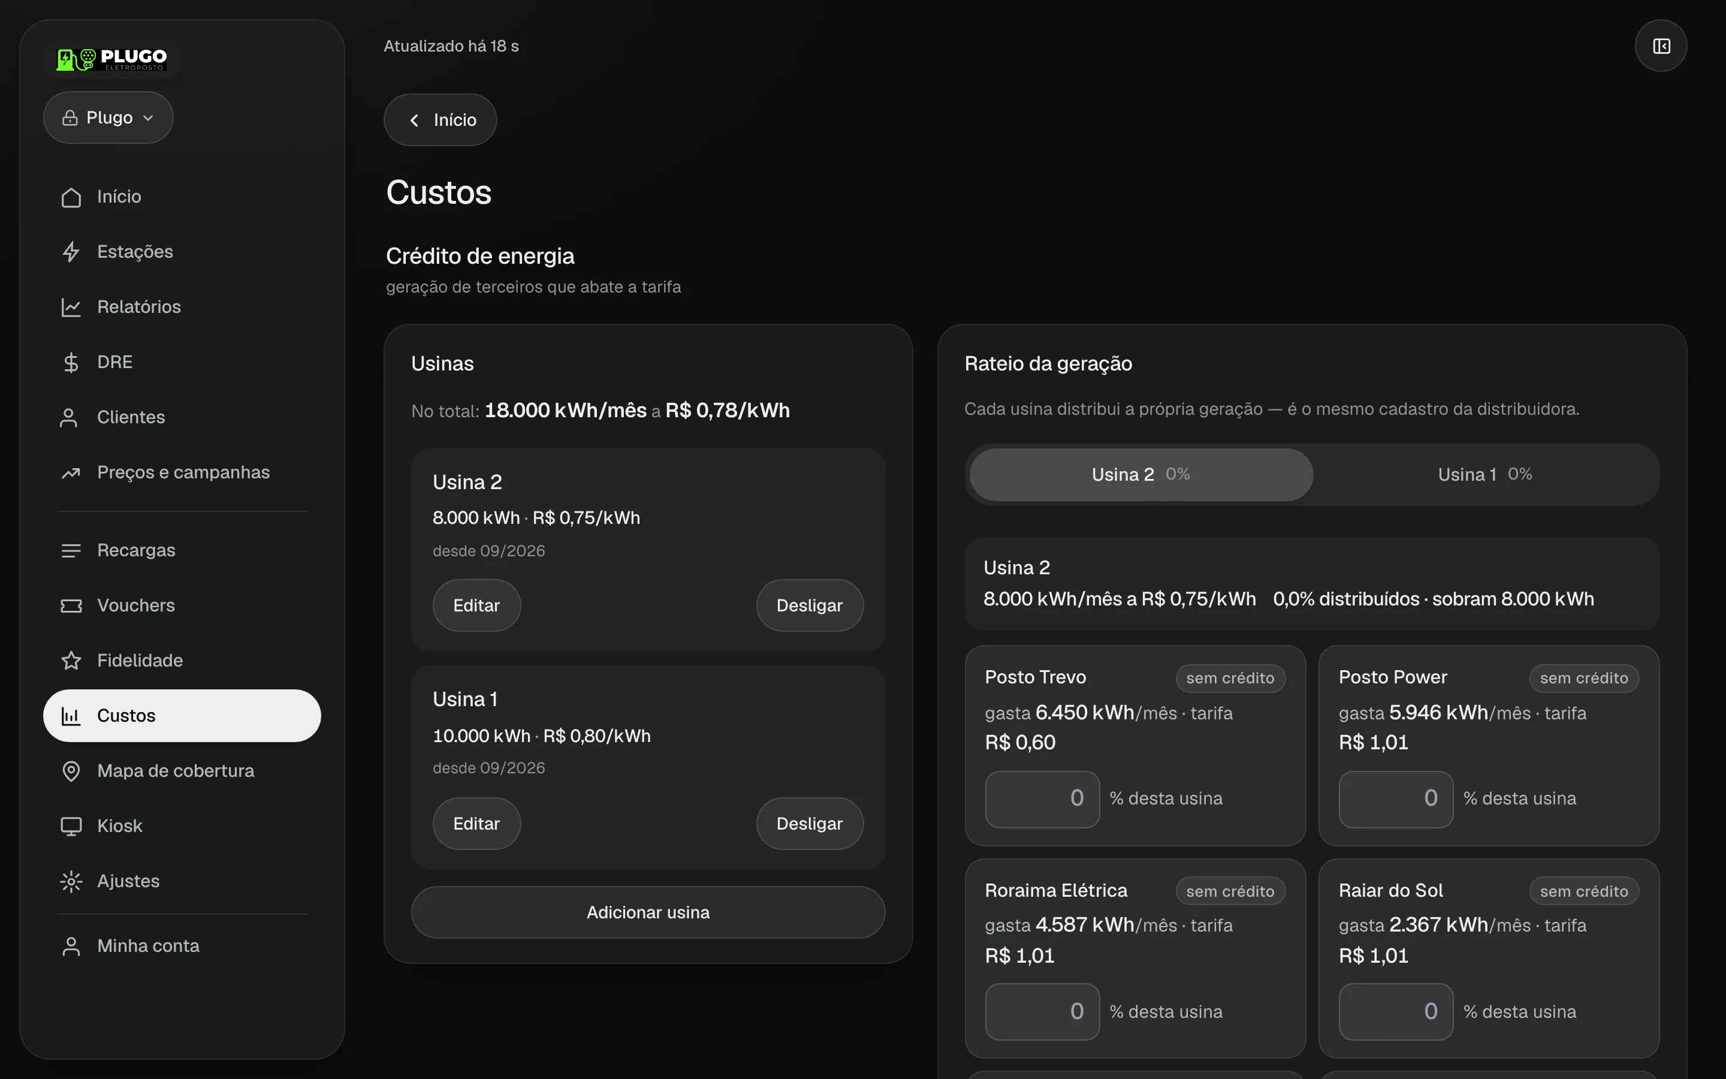The height and width of the screenshot is (1079, 1726).
Task: Click the Plugo logo
Action: pos(112,59)
